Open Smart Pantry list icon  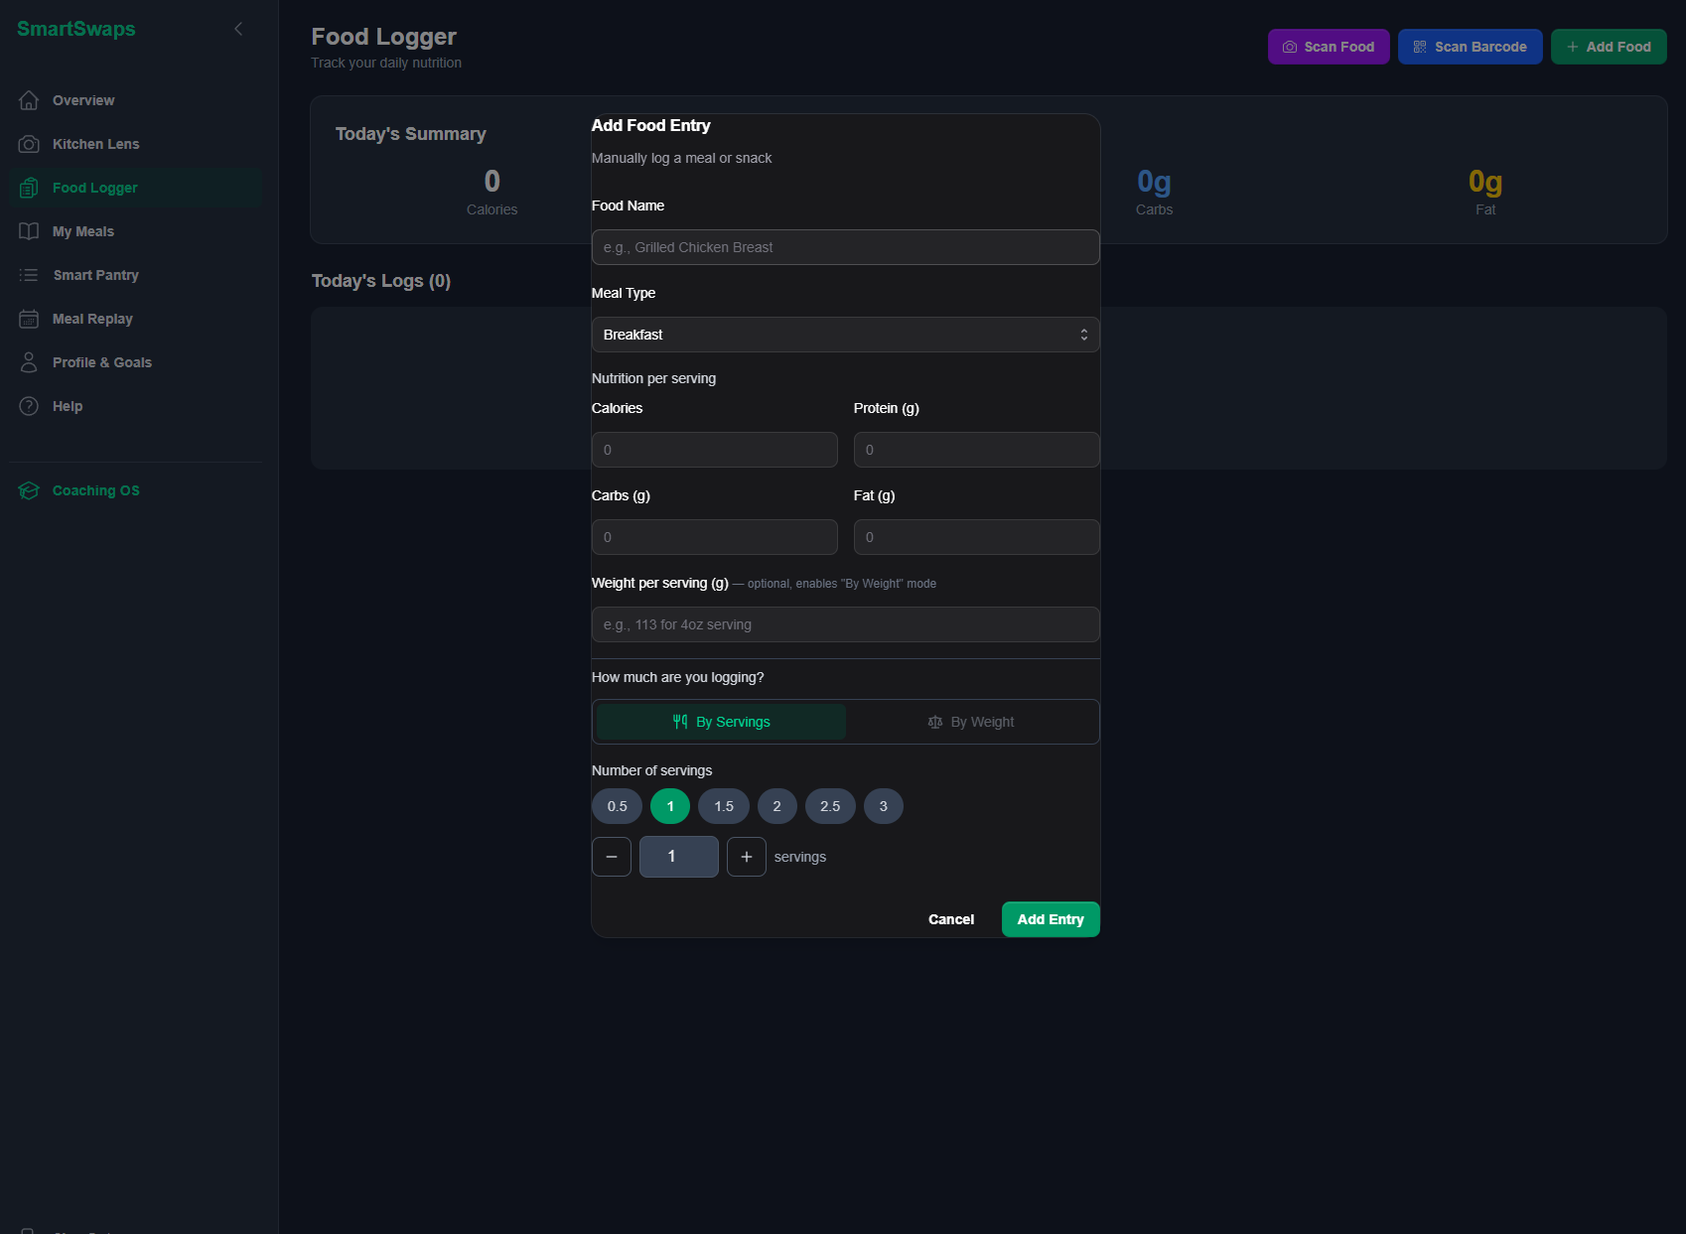coord(29,274)
